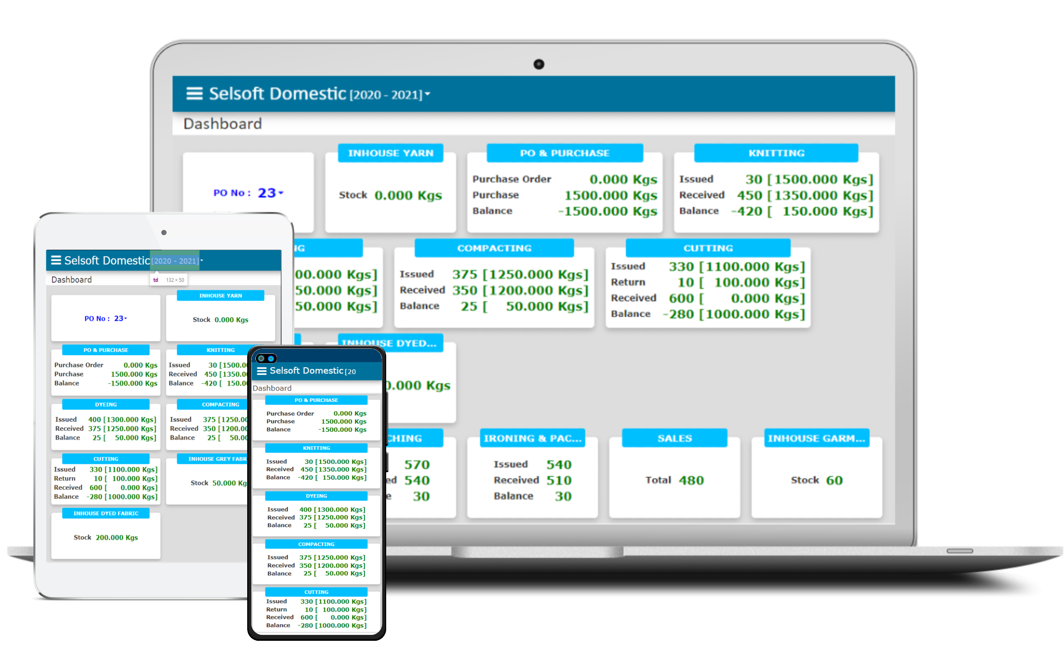Click the Selsoft Domestic title on the phone

coord(306,370)
